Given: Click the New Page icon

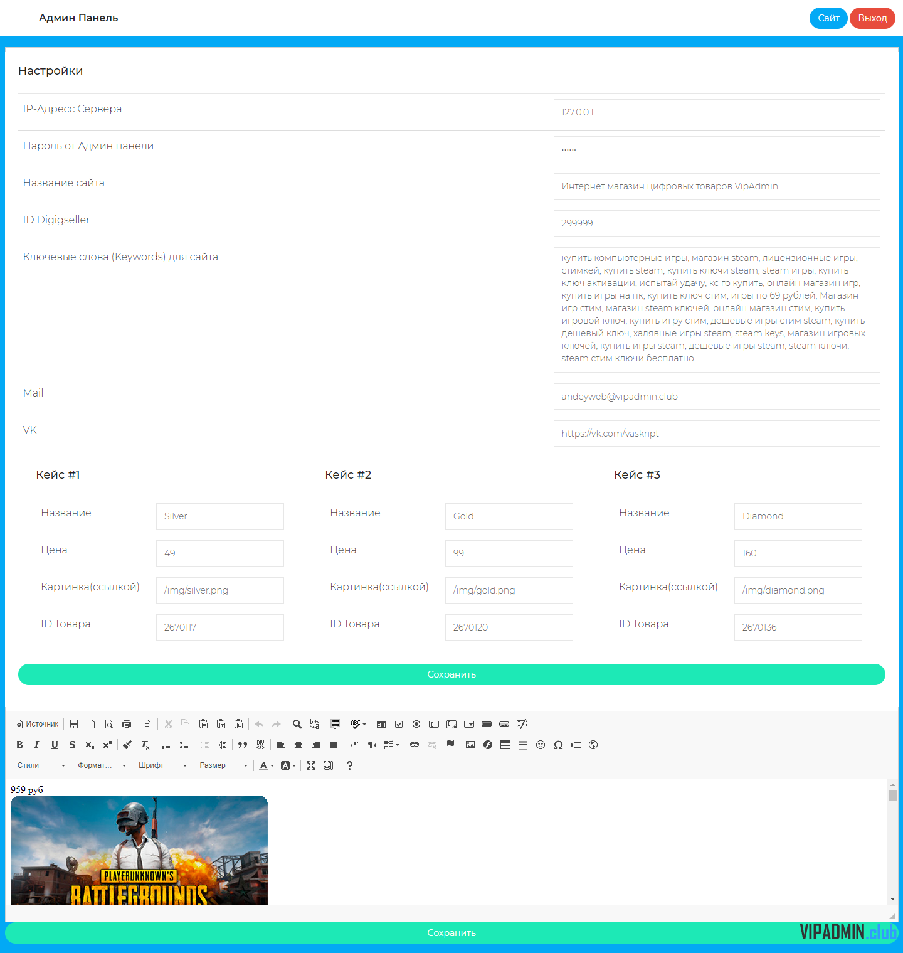Looking at the screenshot, I should coord(92,724).
